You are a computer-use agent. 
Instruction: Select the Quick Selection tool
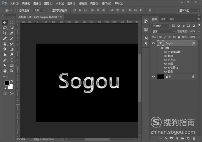pos(12,28)
